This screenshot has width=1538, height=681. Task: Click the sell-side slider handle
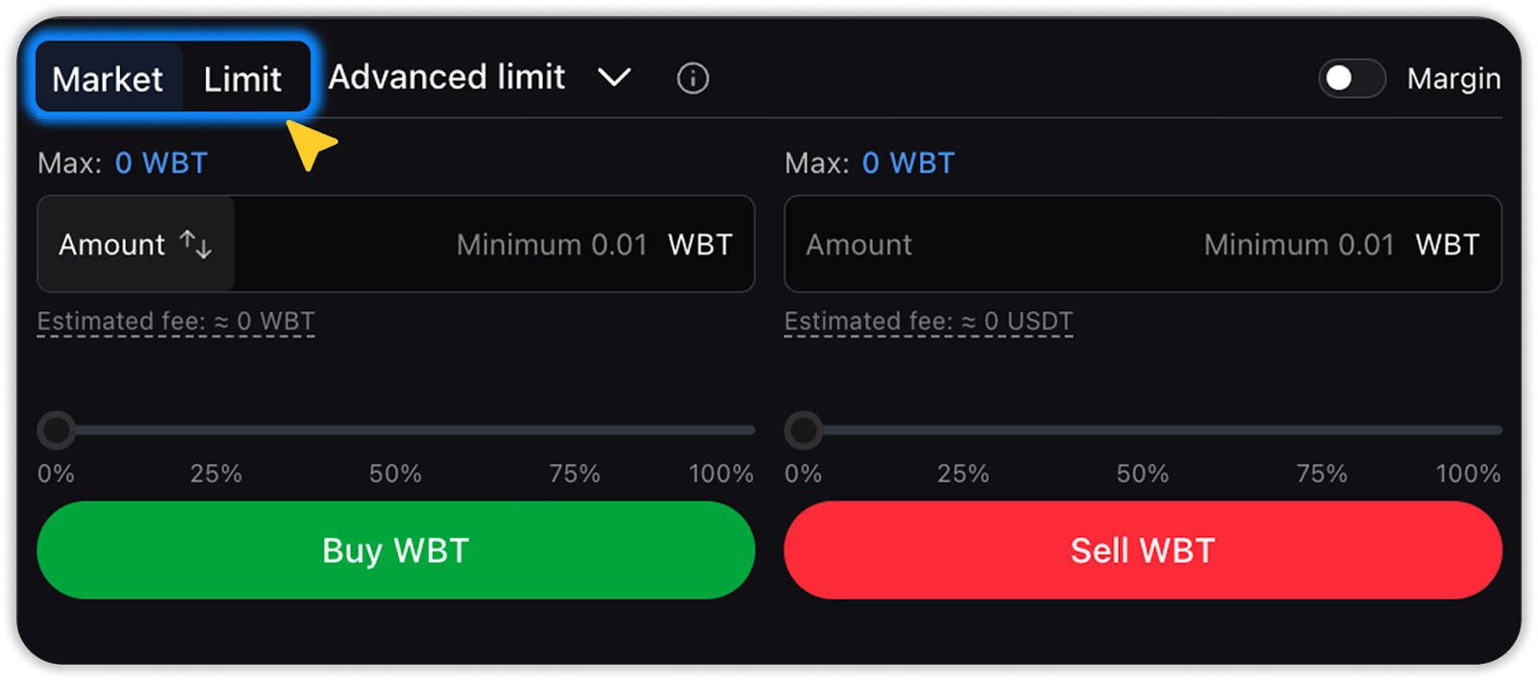(804, 430)
